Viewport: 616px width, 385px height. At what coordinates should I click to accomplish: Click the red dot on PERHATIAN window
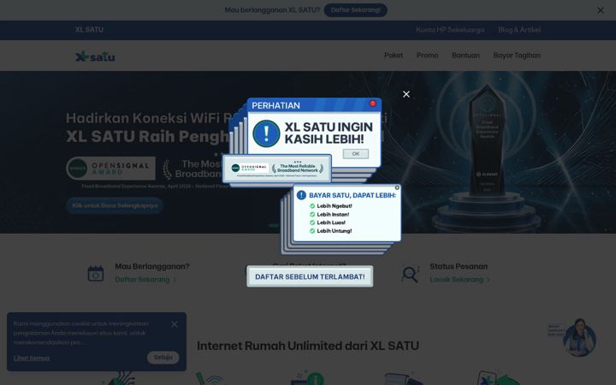(373, 104)
